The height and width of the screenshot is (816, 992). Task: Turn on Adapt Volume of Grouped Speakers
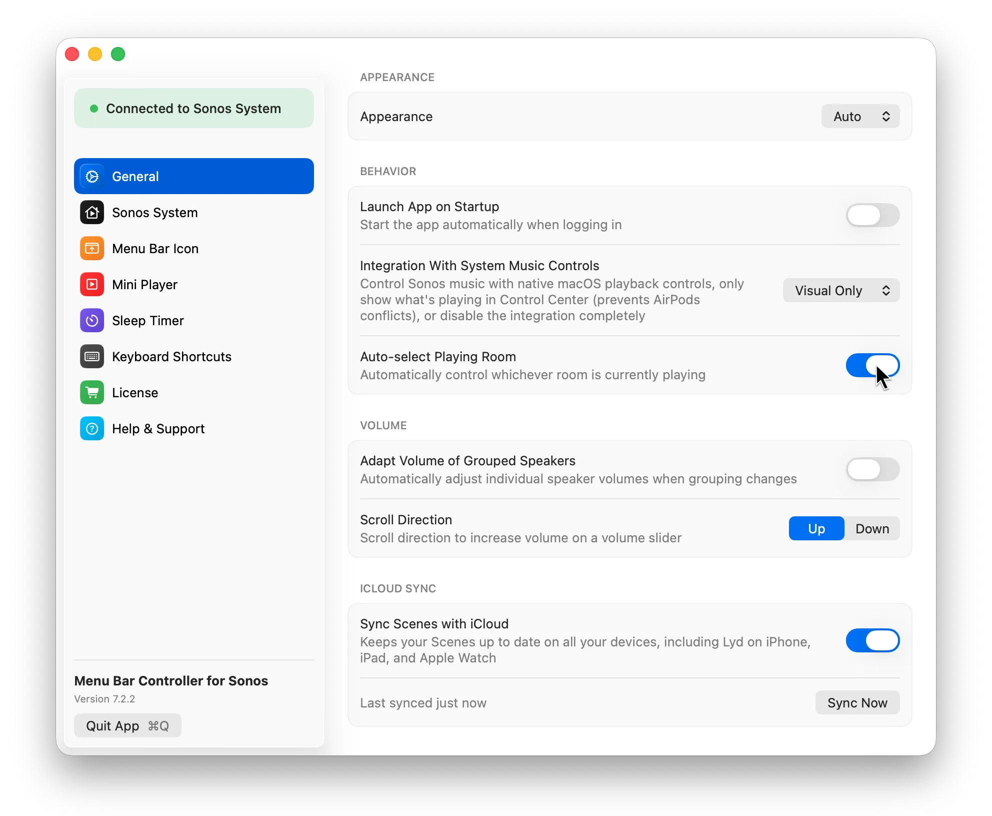click(872, 469)
